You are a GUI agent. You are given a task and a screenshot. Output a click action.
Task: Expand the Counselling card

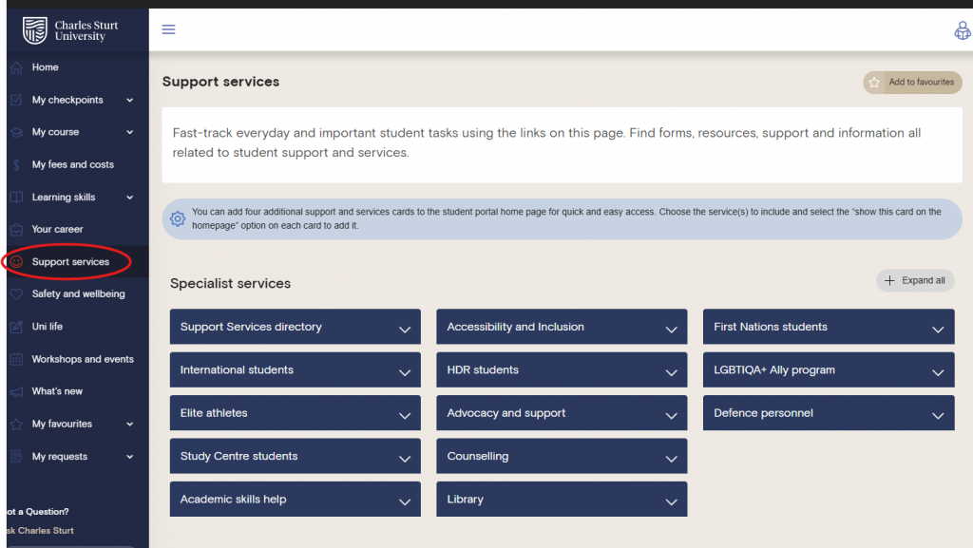671,458
